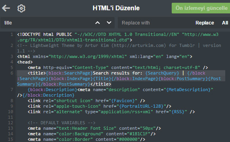Open the editor settings gear icon
Viewport: 230px width, 142px height.
point(21,8)
